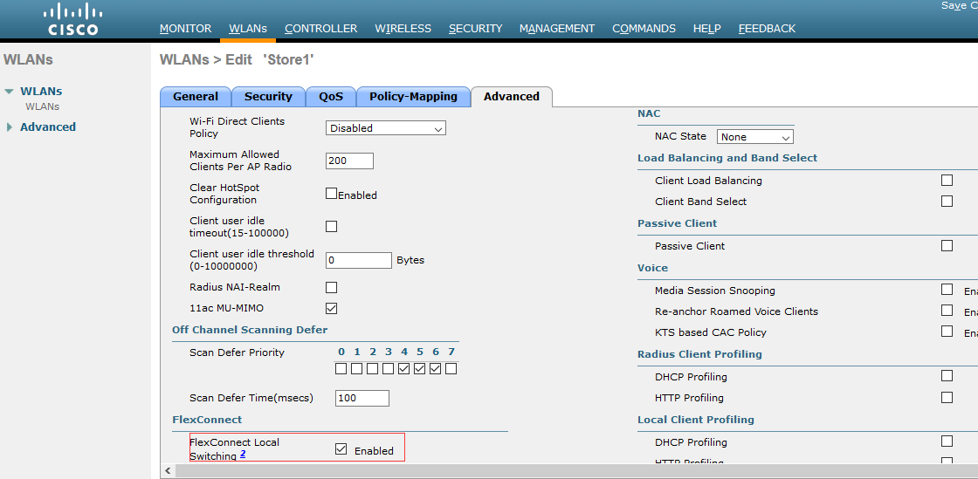Open the WLANs sub-item in sidebar
Screen dimensions: 978x479
[x=43, y=106]
